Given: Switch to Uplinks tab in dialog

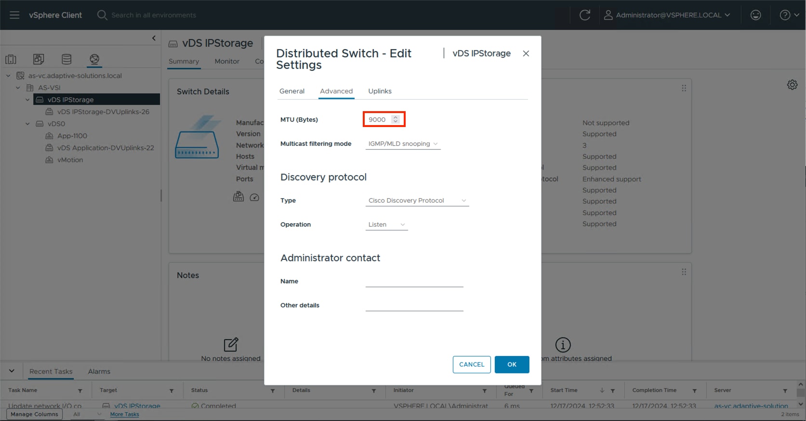Looking at the screenshot, I should point(380,91).
